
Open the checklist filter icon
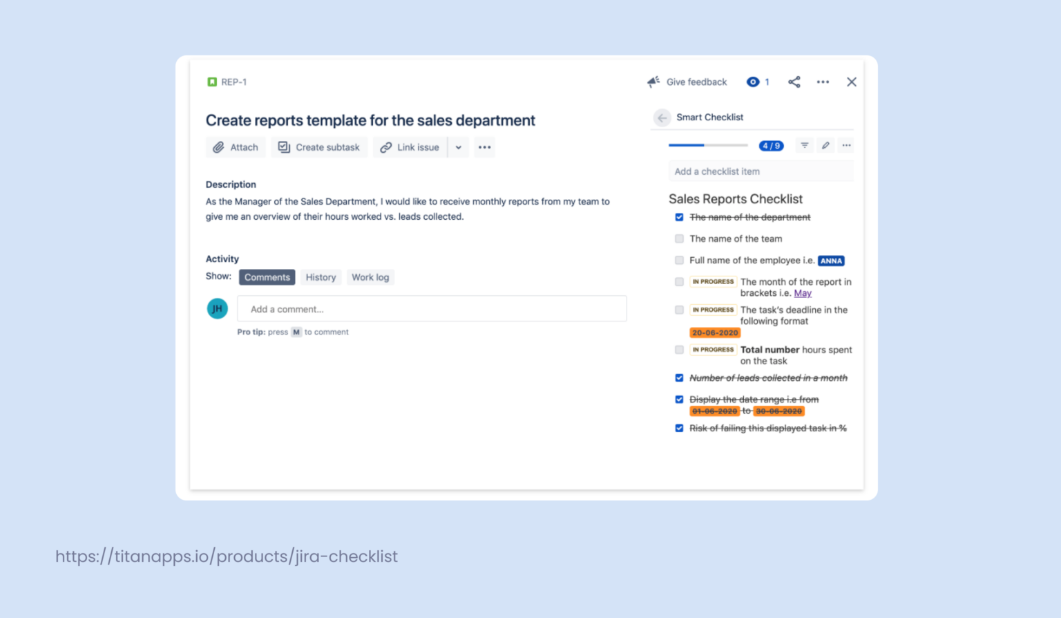click(804, 145)
